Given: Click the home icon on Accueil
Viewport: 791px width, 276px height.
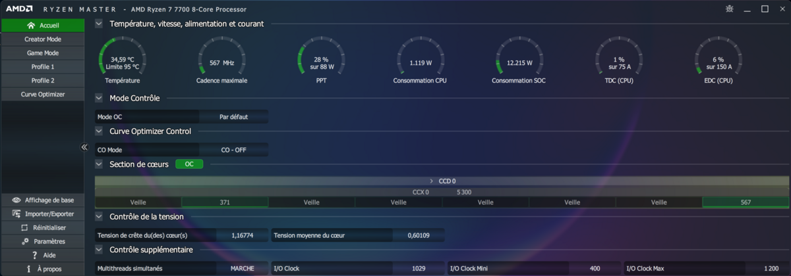Looking at the screenshot, I should click(x=30, y=26).
